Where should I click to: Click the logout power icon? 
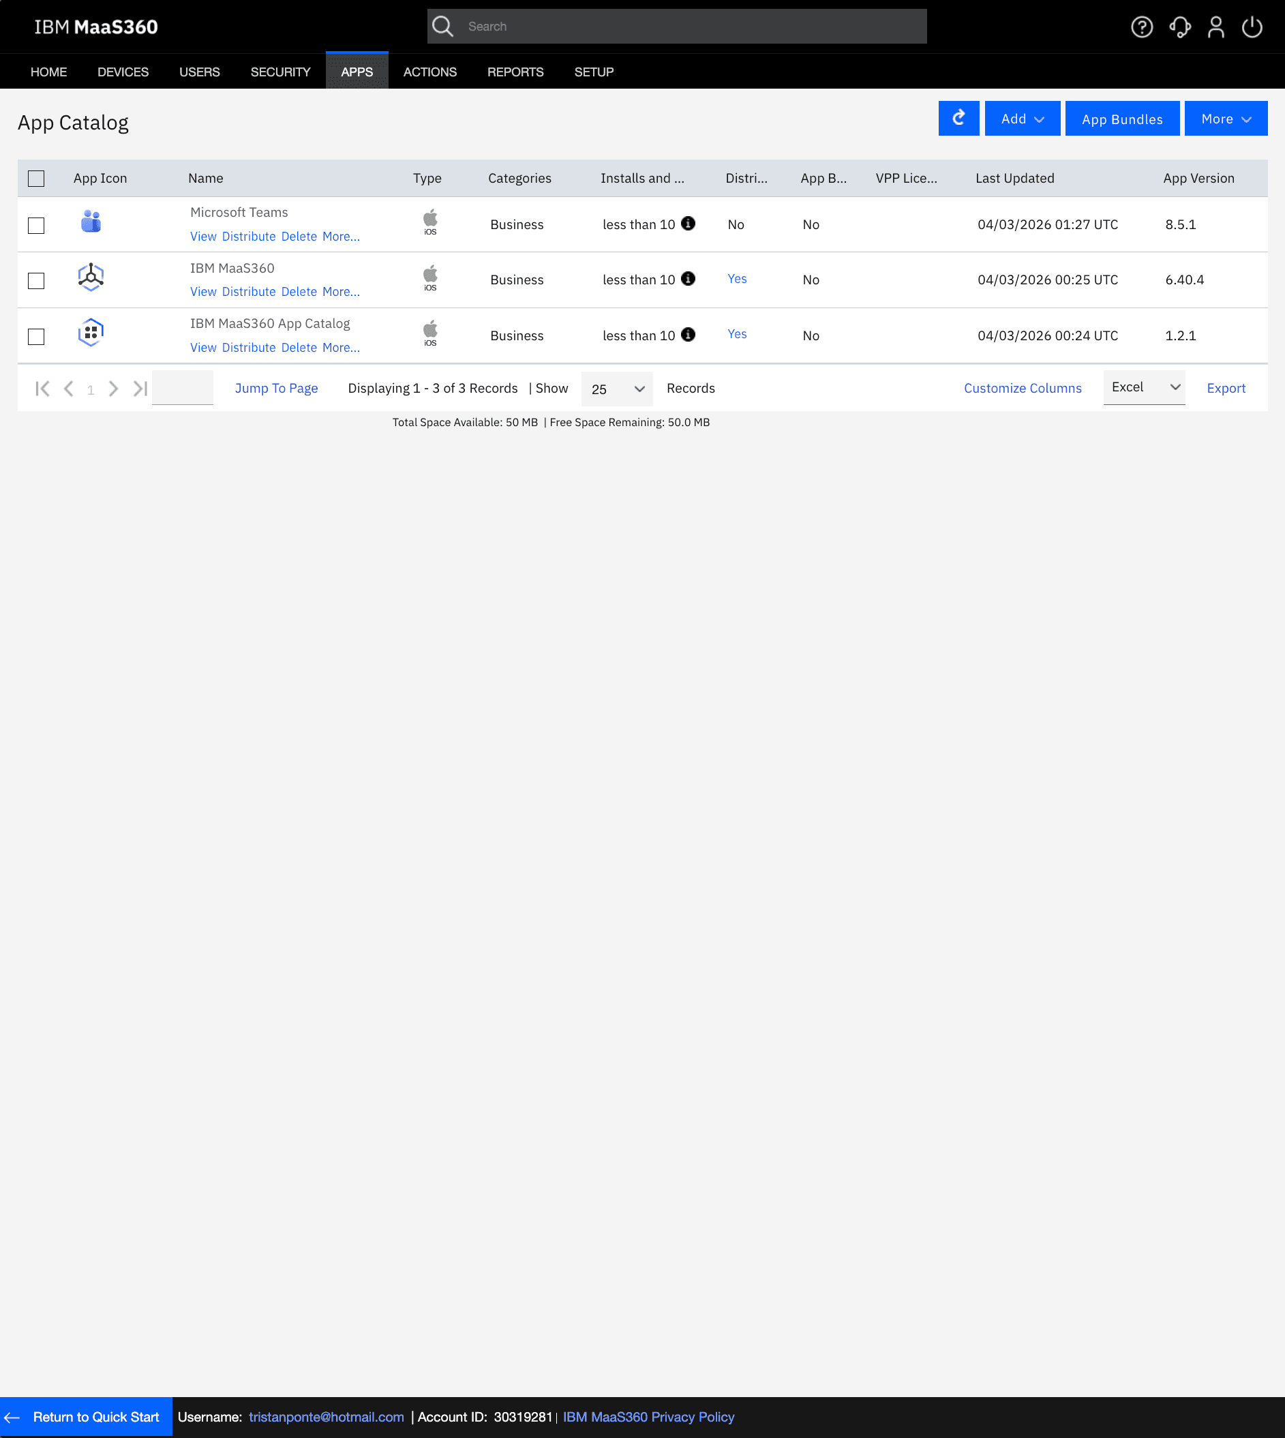pyautogui.click(x=1252, y=27)
